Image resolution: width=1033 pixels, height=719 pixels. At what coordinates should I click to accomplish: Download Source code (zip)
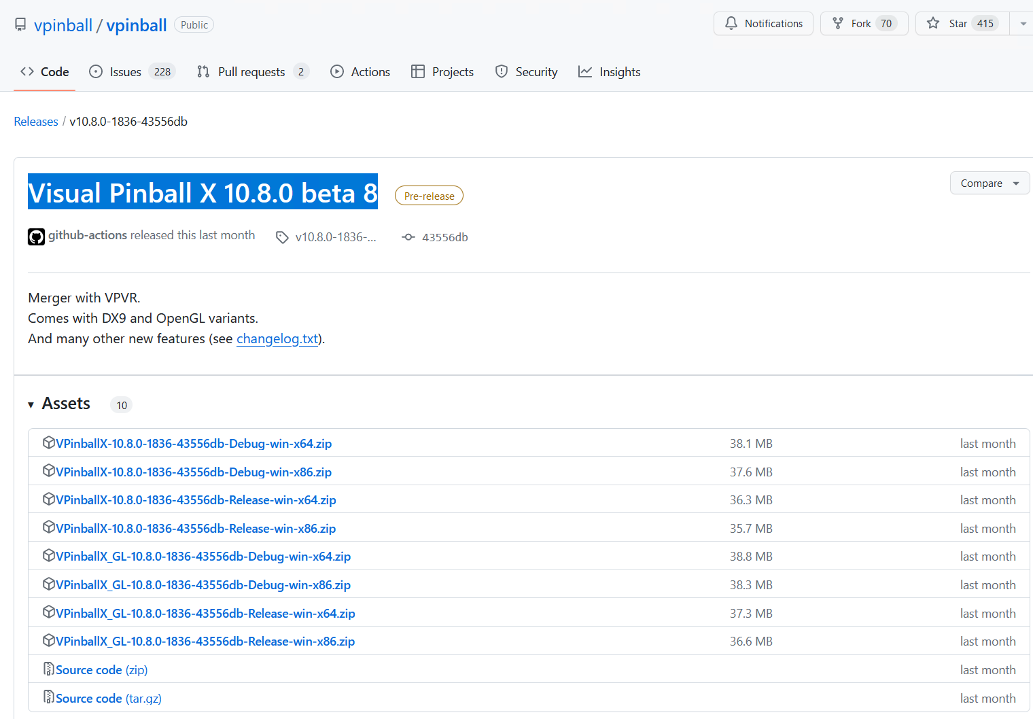tap(101, 670)
